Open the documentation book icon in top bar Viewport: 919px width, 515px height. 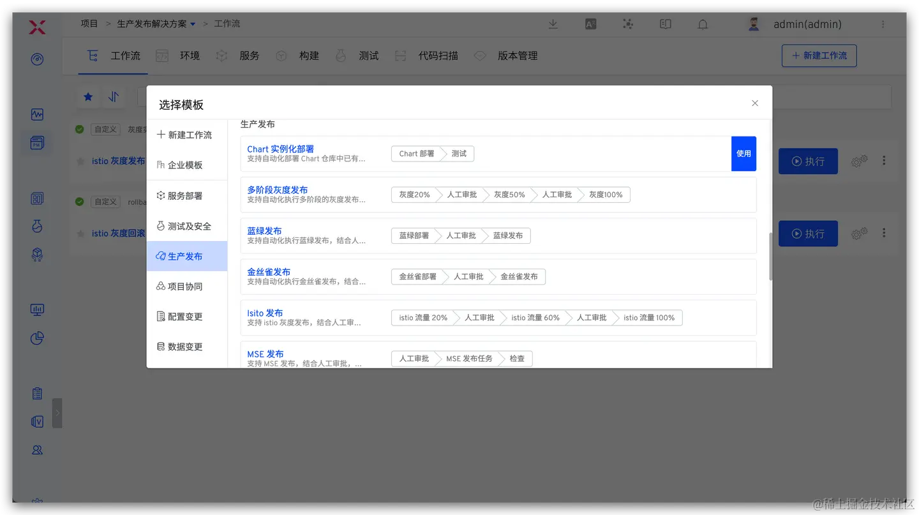tap(666, 24)
